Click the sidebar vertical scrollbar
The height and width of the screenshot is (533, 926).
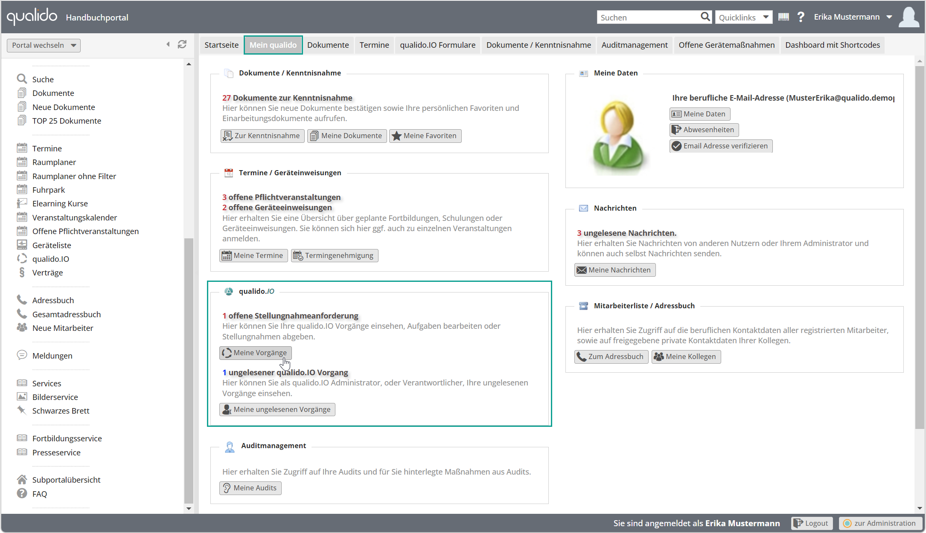pyautogui.click(x=189, y=371)
